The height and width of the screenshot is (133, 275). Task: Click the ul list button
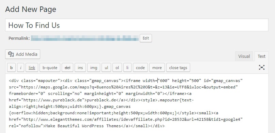106,68
